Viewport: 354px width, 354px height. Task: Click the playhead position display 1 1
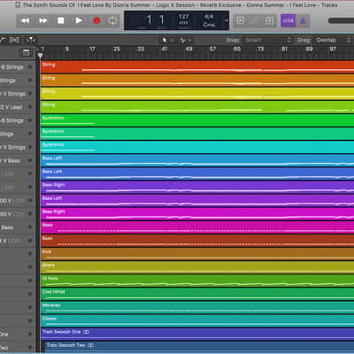[155, 20]
